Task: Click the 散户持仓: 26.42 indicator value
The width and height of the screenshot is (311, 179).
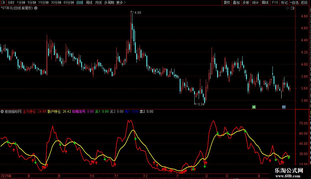Action: click(x=59, y=112)
